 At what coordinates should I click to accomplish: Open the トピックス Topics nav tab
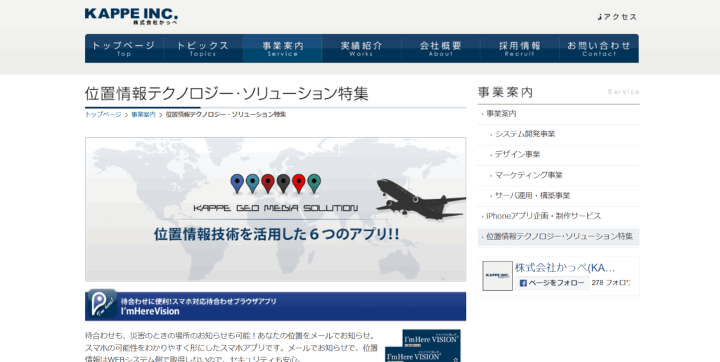(x=203, y=49)
